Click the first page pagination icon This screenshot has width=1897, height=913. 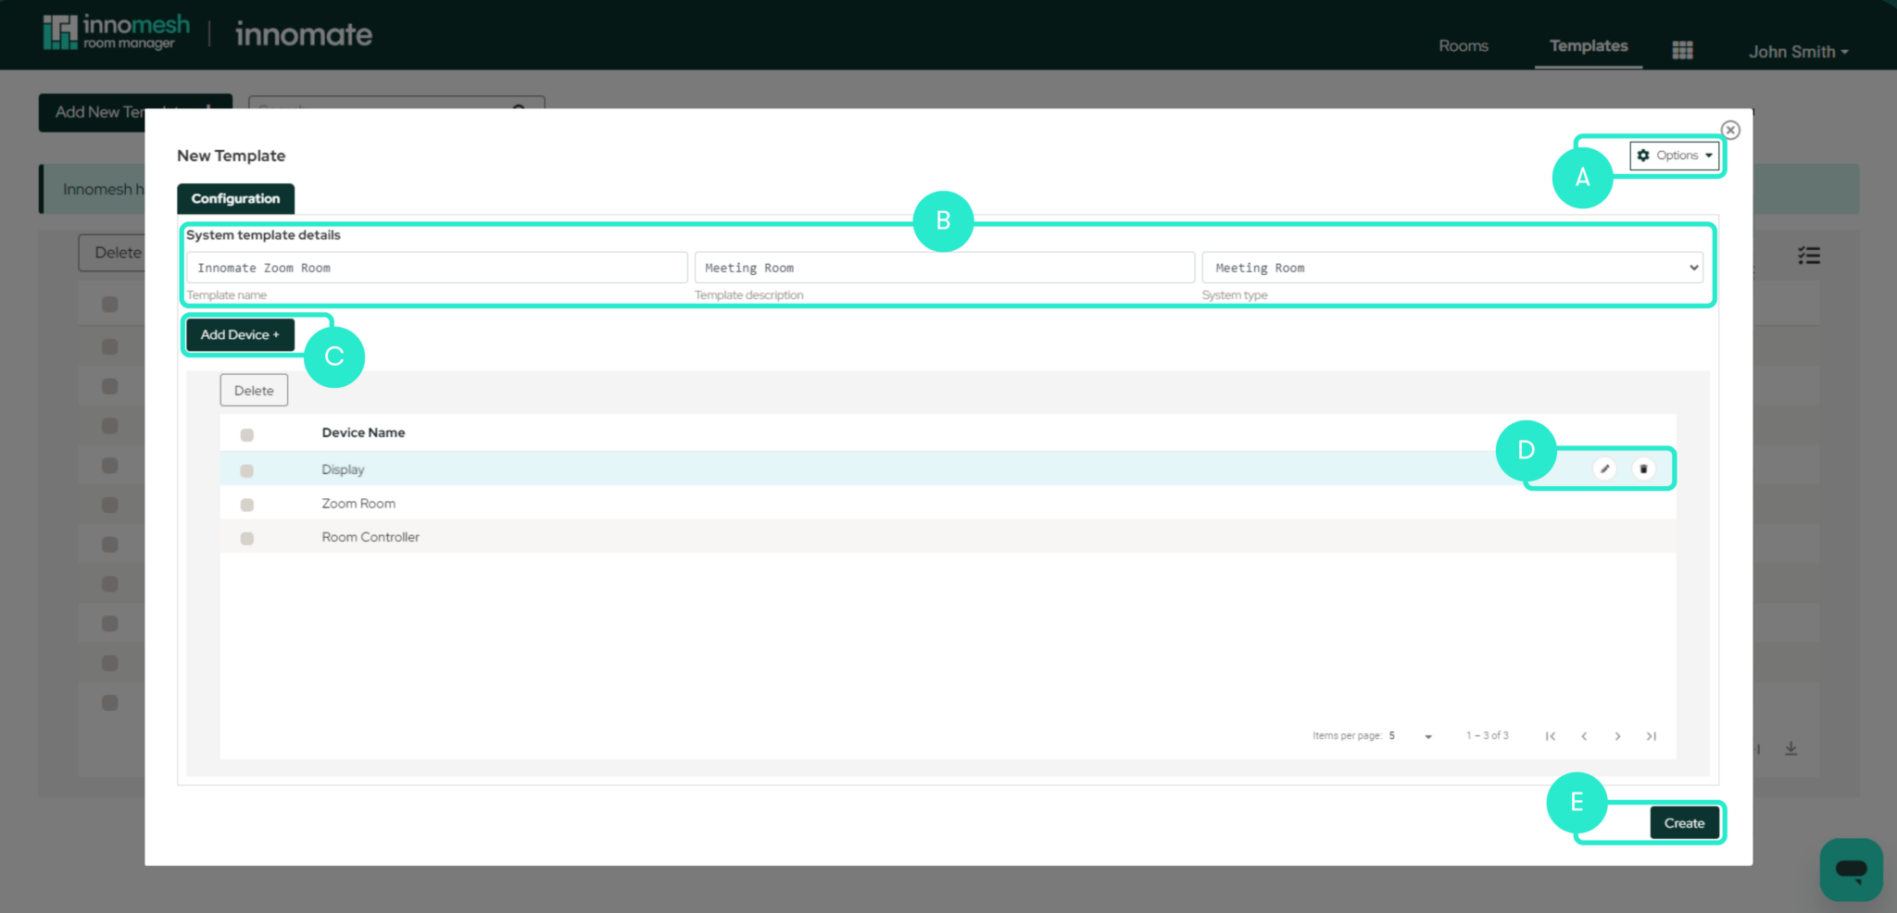click(1552, 735)
